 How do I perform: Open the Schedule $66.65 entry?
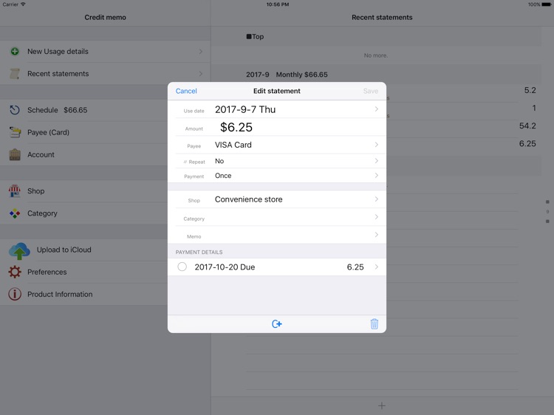[83, 110]
